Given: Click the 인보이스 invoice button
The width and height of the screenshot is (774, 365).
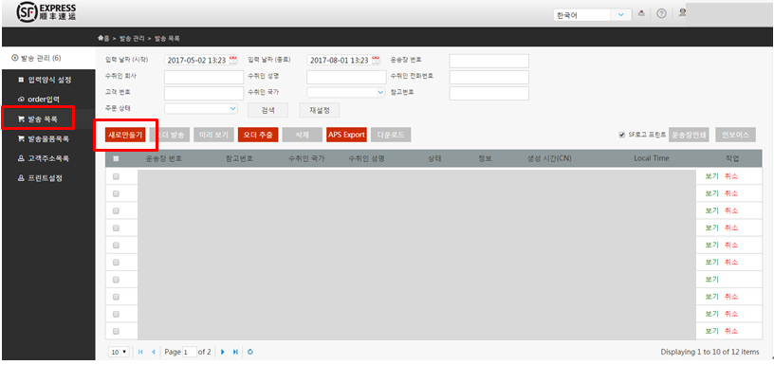Looking at the screenshot, I should pyautogui.click(x=735, y=135).
